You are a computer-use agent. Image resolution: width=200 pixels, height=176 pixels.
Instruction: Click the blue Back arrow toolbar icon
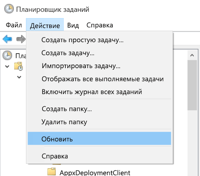(7, 39)
